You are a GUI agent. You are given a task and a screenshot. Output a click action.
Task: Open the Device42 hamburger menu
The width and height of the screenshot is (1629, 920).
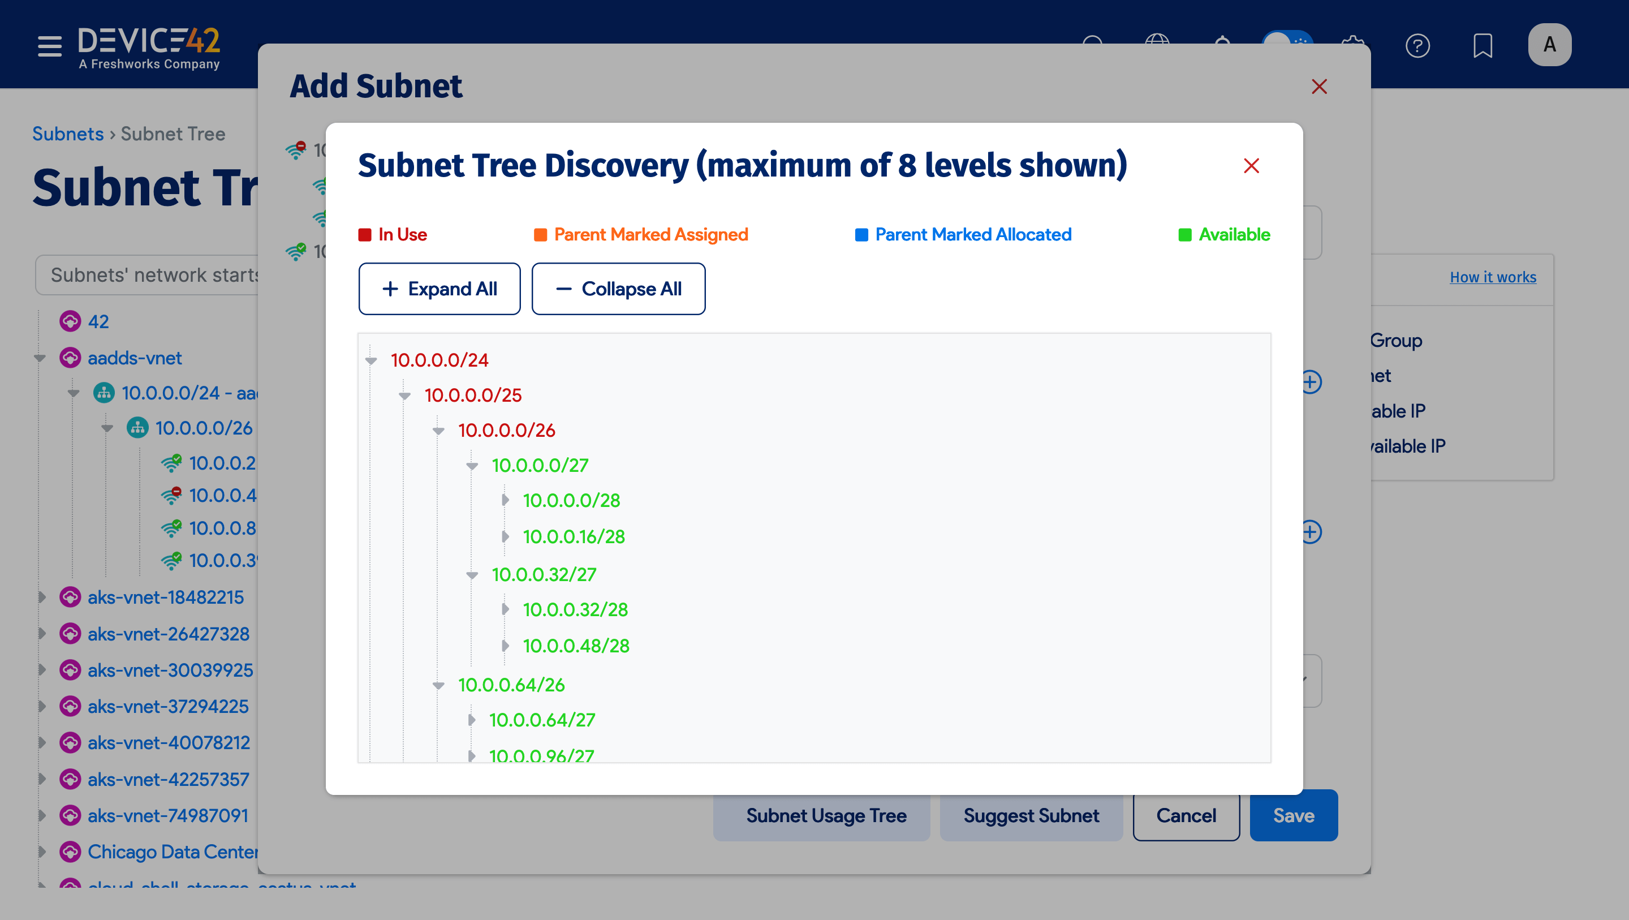tap(49, 46)
